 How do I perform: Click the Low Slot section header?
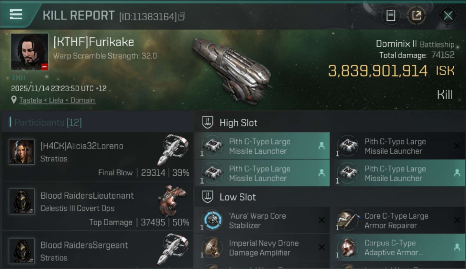pyautogui.click(x=238, y=197)
